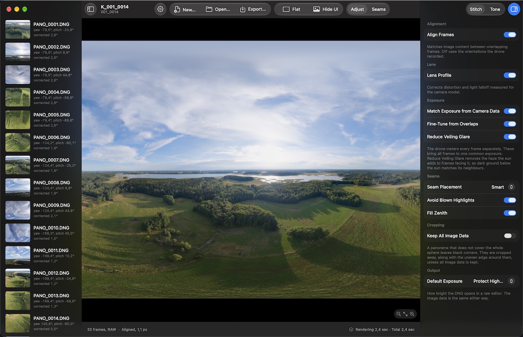The height and width of the screenshot is (337, 523).
Task: Select the Seams tab
Action: pos(378,9)
